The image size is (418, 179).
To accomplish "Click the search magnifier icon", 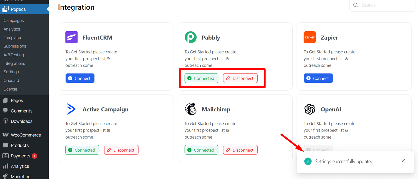I will coord(356,5).
